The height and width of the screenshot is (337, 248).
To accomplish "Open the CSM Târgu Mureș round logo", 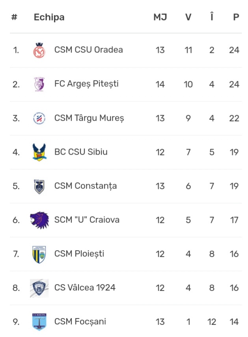I will [x=39, y=118].
